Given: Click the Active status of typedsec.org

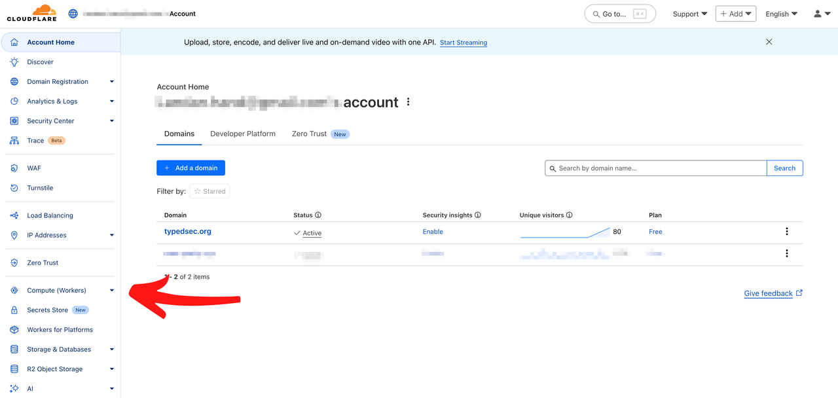Looking at the screenshot, I should (x=308, y=233).
